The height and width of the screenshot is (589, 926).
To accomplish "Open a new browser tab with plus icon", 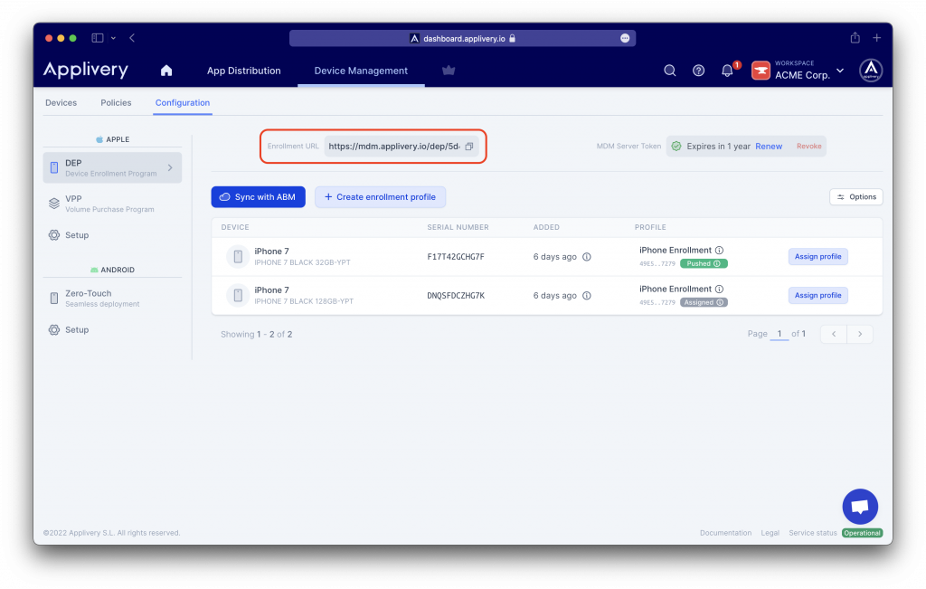I will tap(876, 38).
